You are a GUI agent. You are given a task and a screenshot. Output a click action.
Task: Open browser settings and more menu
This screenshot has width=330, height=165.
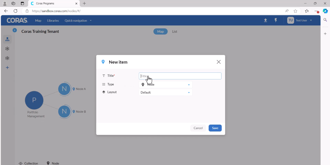pyautogui.click(x=316, y=11)
